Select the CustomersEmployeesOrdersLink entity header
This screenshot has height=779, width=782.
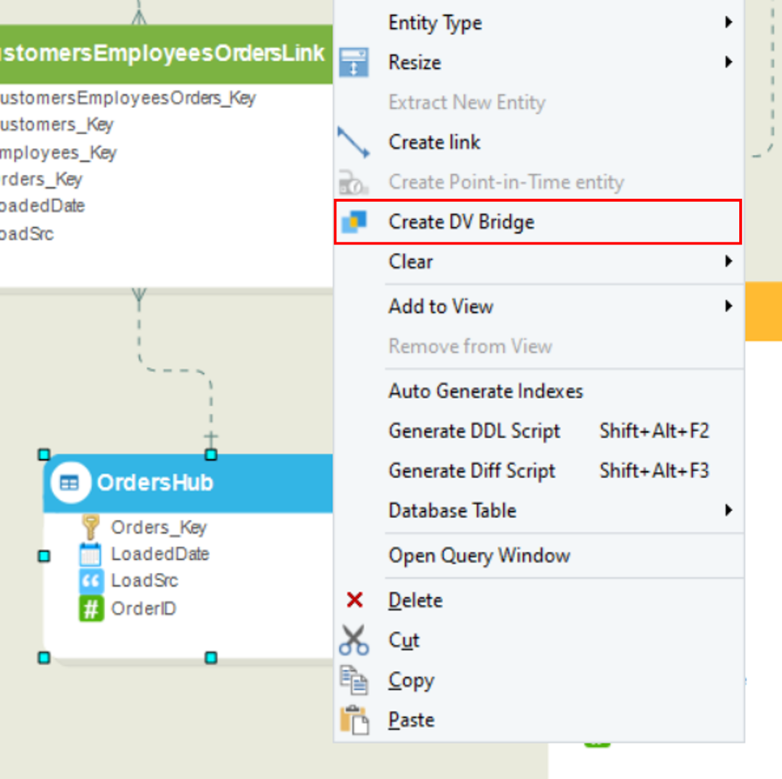click(161, 54)
